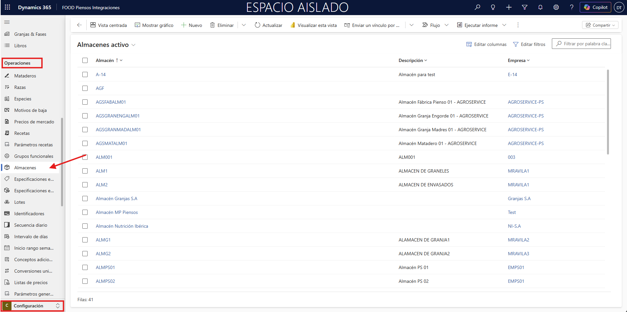The width and height of the screenshot is (627, 312).
Task: Click the help question mark icon
Action: 572,7
